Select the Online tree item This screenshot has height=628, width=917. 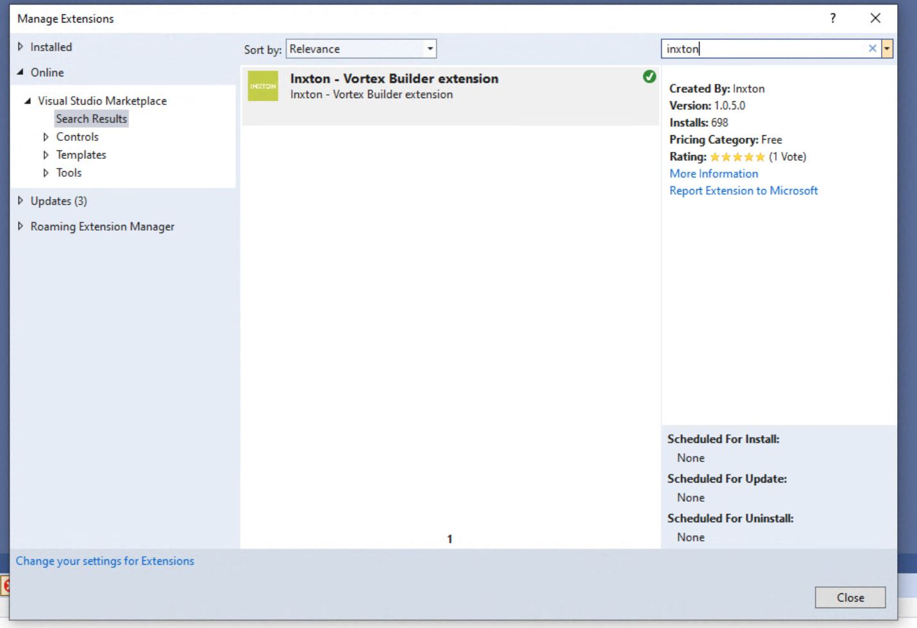(47, 72)
